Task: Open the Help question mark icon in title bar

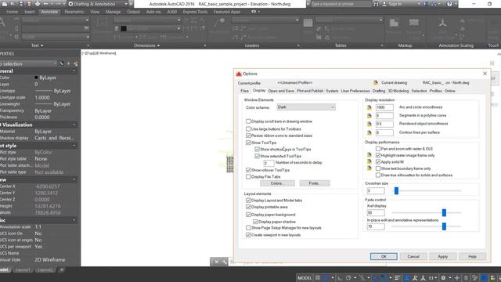Action: (x=449, y=4)
